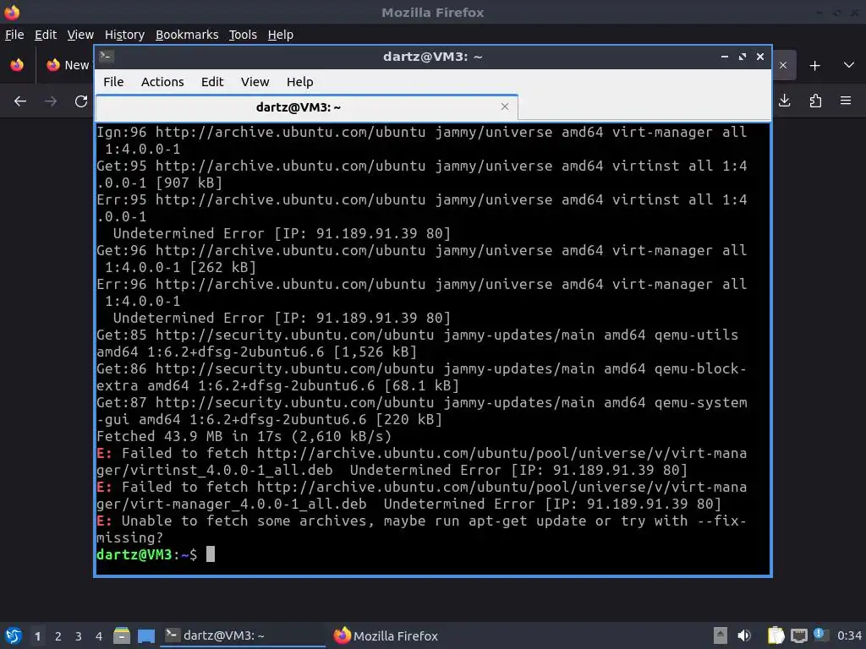
Task: Click the removable media eject tray icon
Action: tap(720, 635)
